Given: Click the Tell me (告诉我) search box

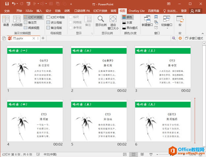Looking at the screenshot, I should click(x=170, y=11).
